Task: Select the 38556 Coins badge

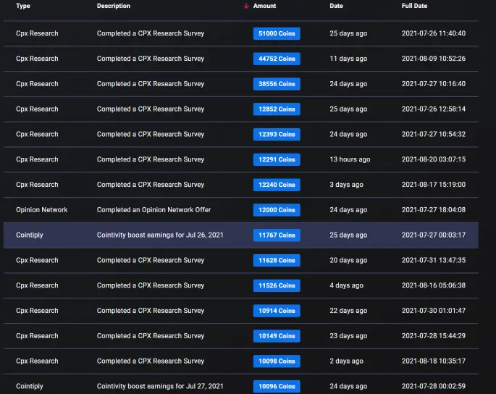Action: [x=277, y=84]
